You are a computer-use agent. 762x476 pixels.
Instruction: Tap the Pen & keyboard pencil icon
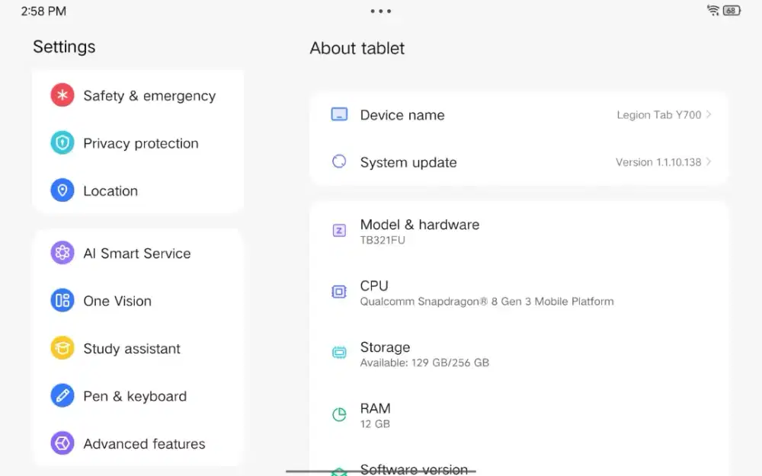[x=62, y=396]
